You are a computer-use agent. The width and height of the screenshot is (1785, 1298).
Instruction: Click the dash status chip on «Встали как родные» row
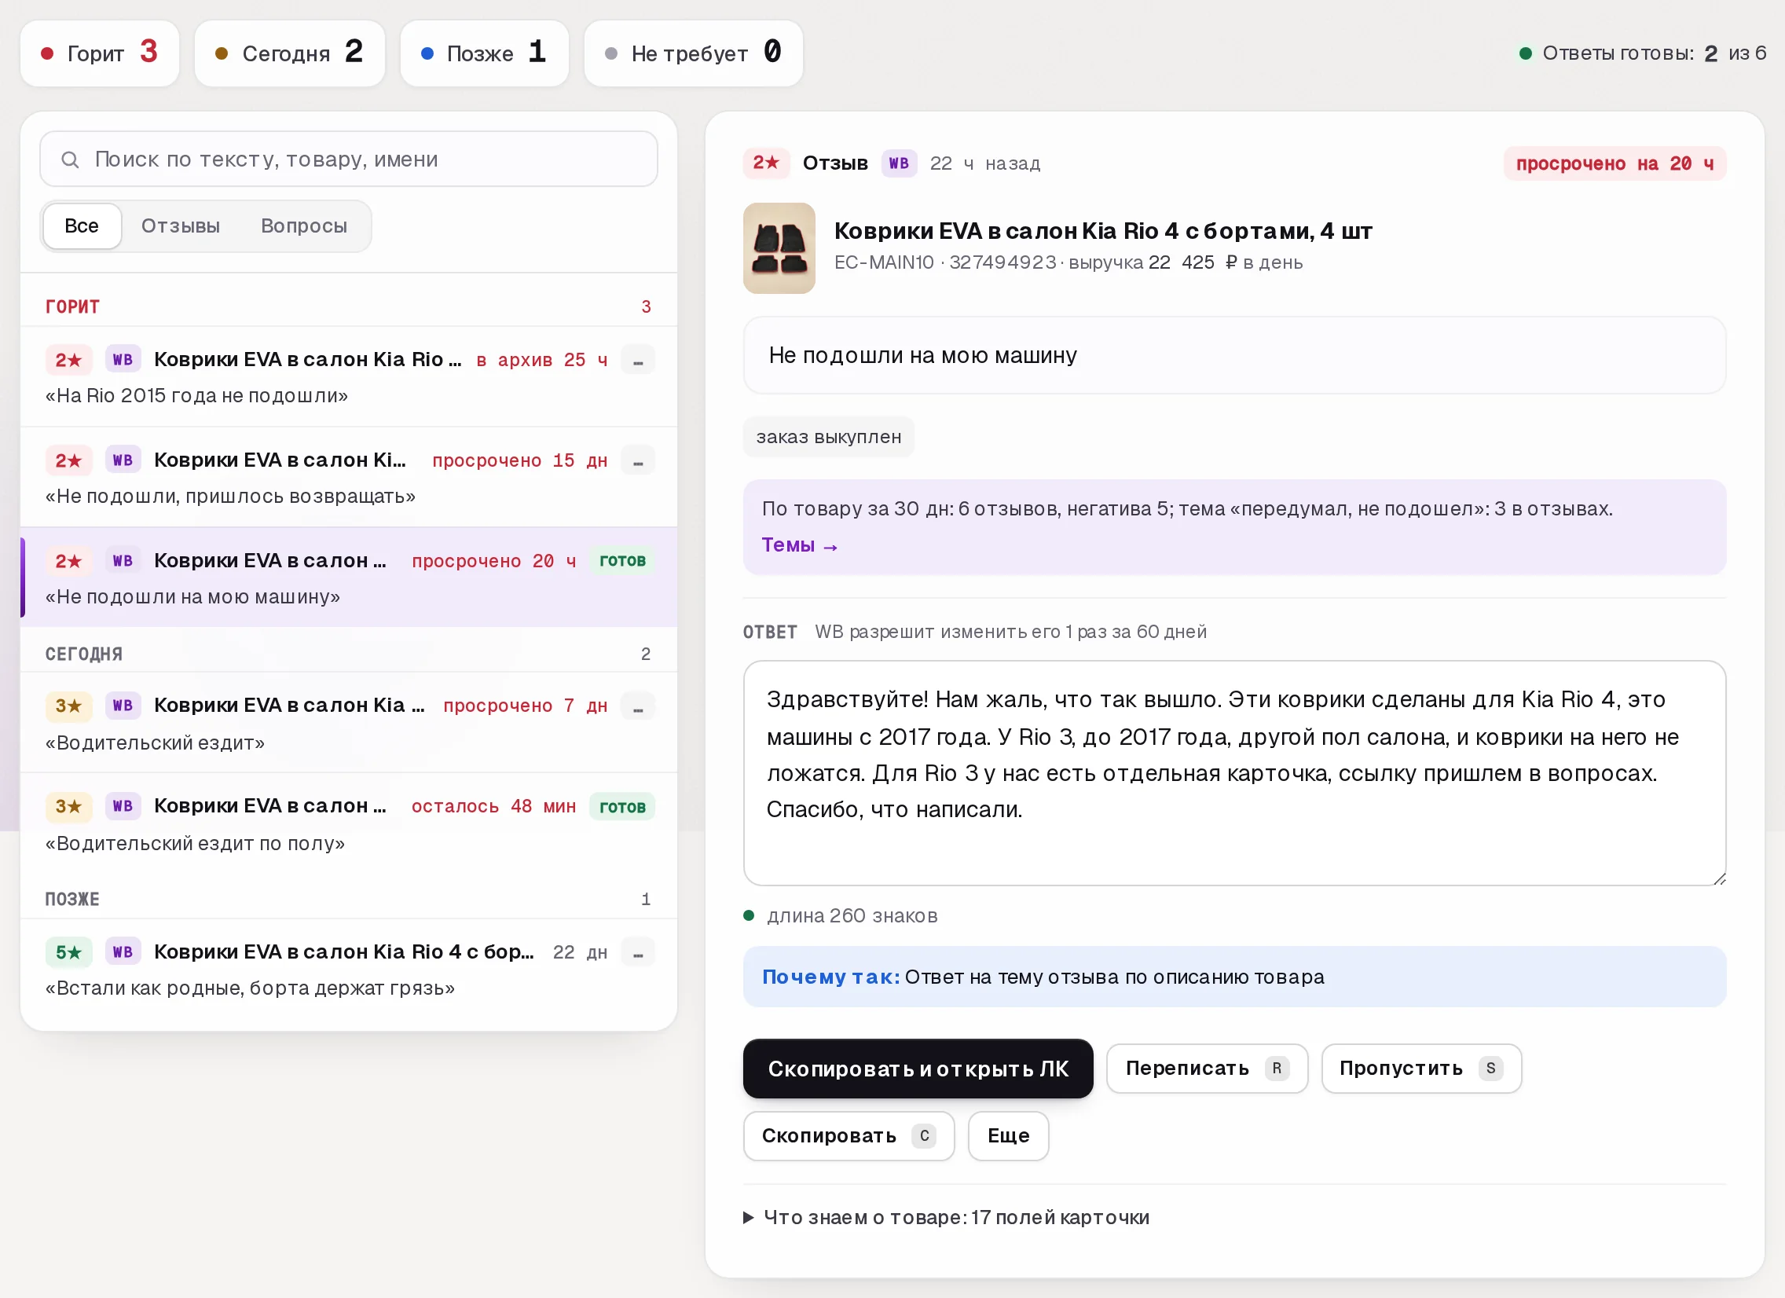click(x=637, y=952)
